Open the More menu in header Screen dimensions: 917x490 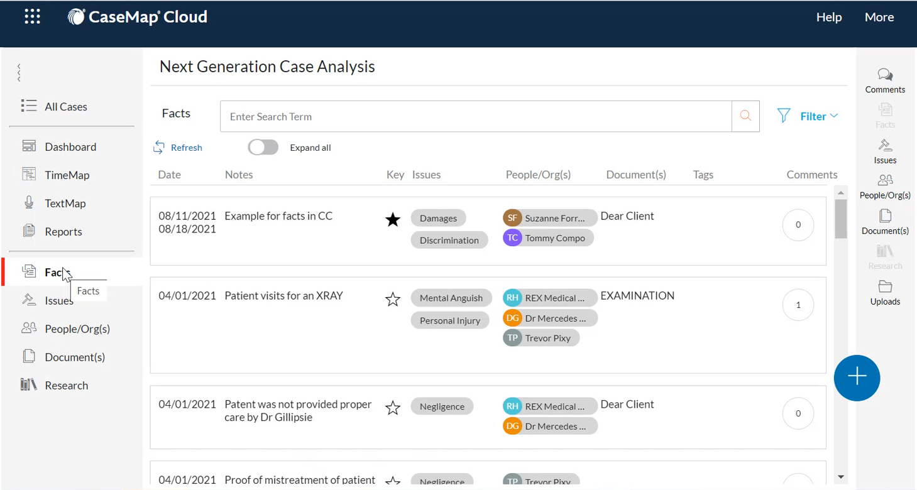pyautogui.click(x=879, y=18)
